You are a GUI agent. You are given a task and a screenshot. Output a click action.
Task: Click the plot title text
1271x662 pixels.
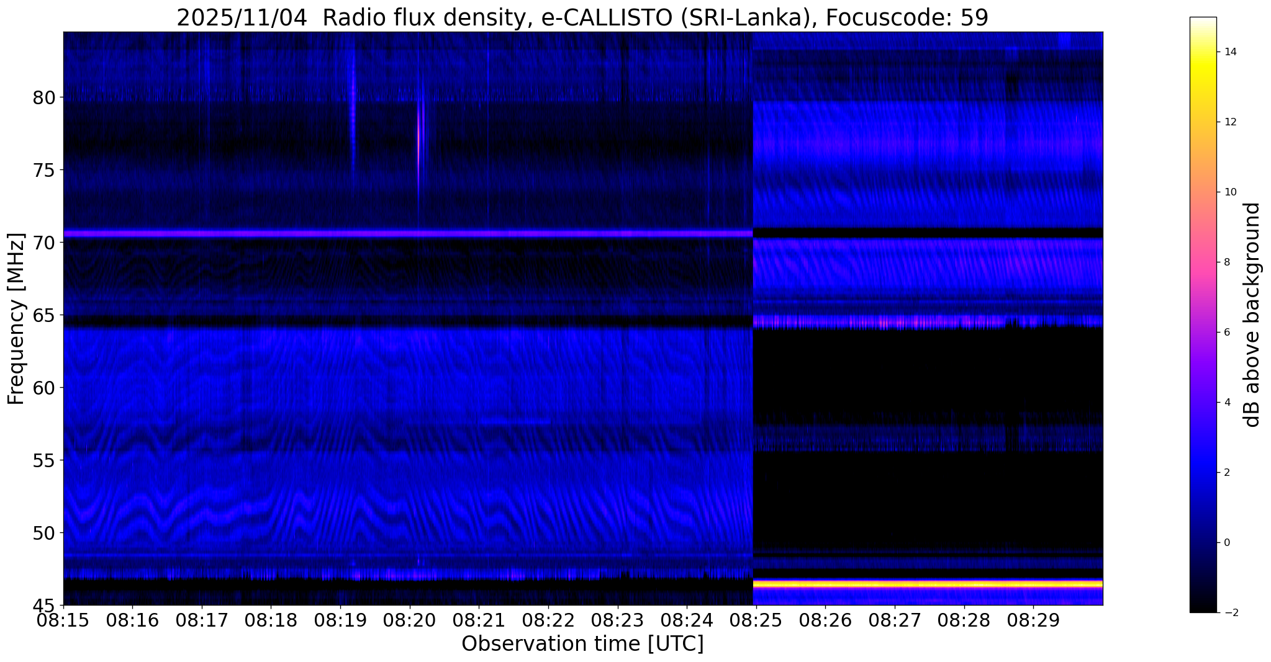point(582,17)
